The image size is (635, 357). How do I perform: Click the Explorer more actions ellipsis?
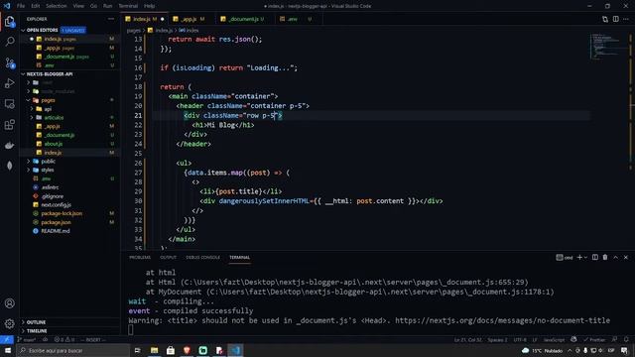click(x=111, y=19)
